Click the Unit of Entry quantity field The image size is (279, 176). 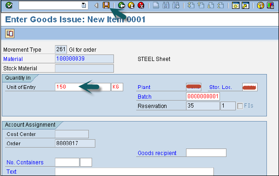click(x=83, y=87)
